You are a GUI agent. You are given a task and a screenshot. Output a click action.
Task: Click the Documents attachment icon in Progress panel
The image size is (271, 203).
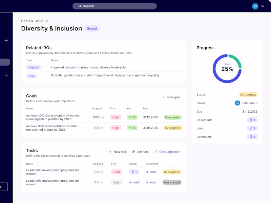point(251,120)
